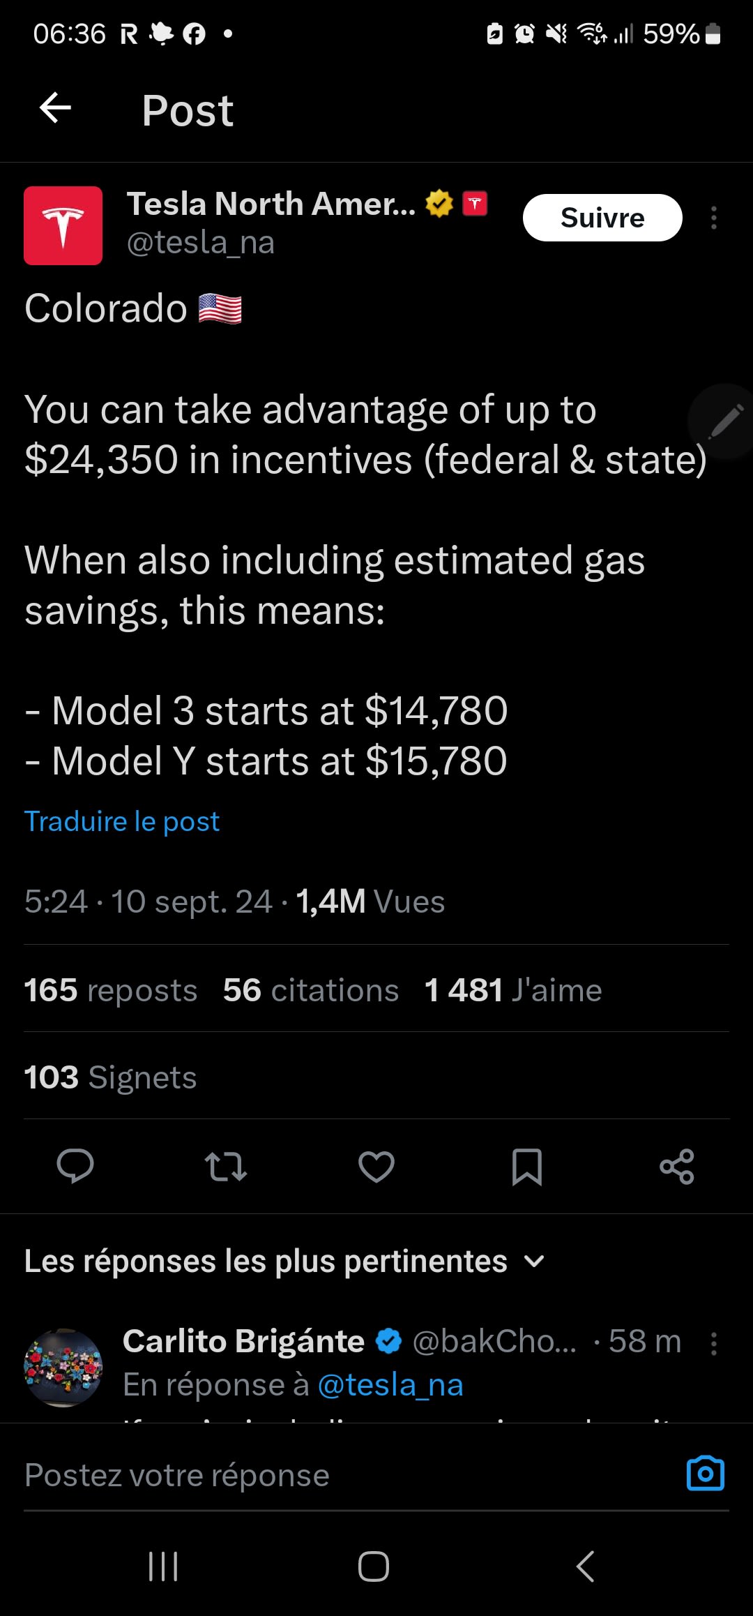The height and width of the screenshot is (1616, 753).
Task: Open three-dot menu beside Suivre
Action: (x=713, y=218)
